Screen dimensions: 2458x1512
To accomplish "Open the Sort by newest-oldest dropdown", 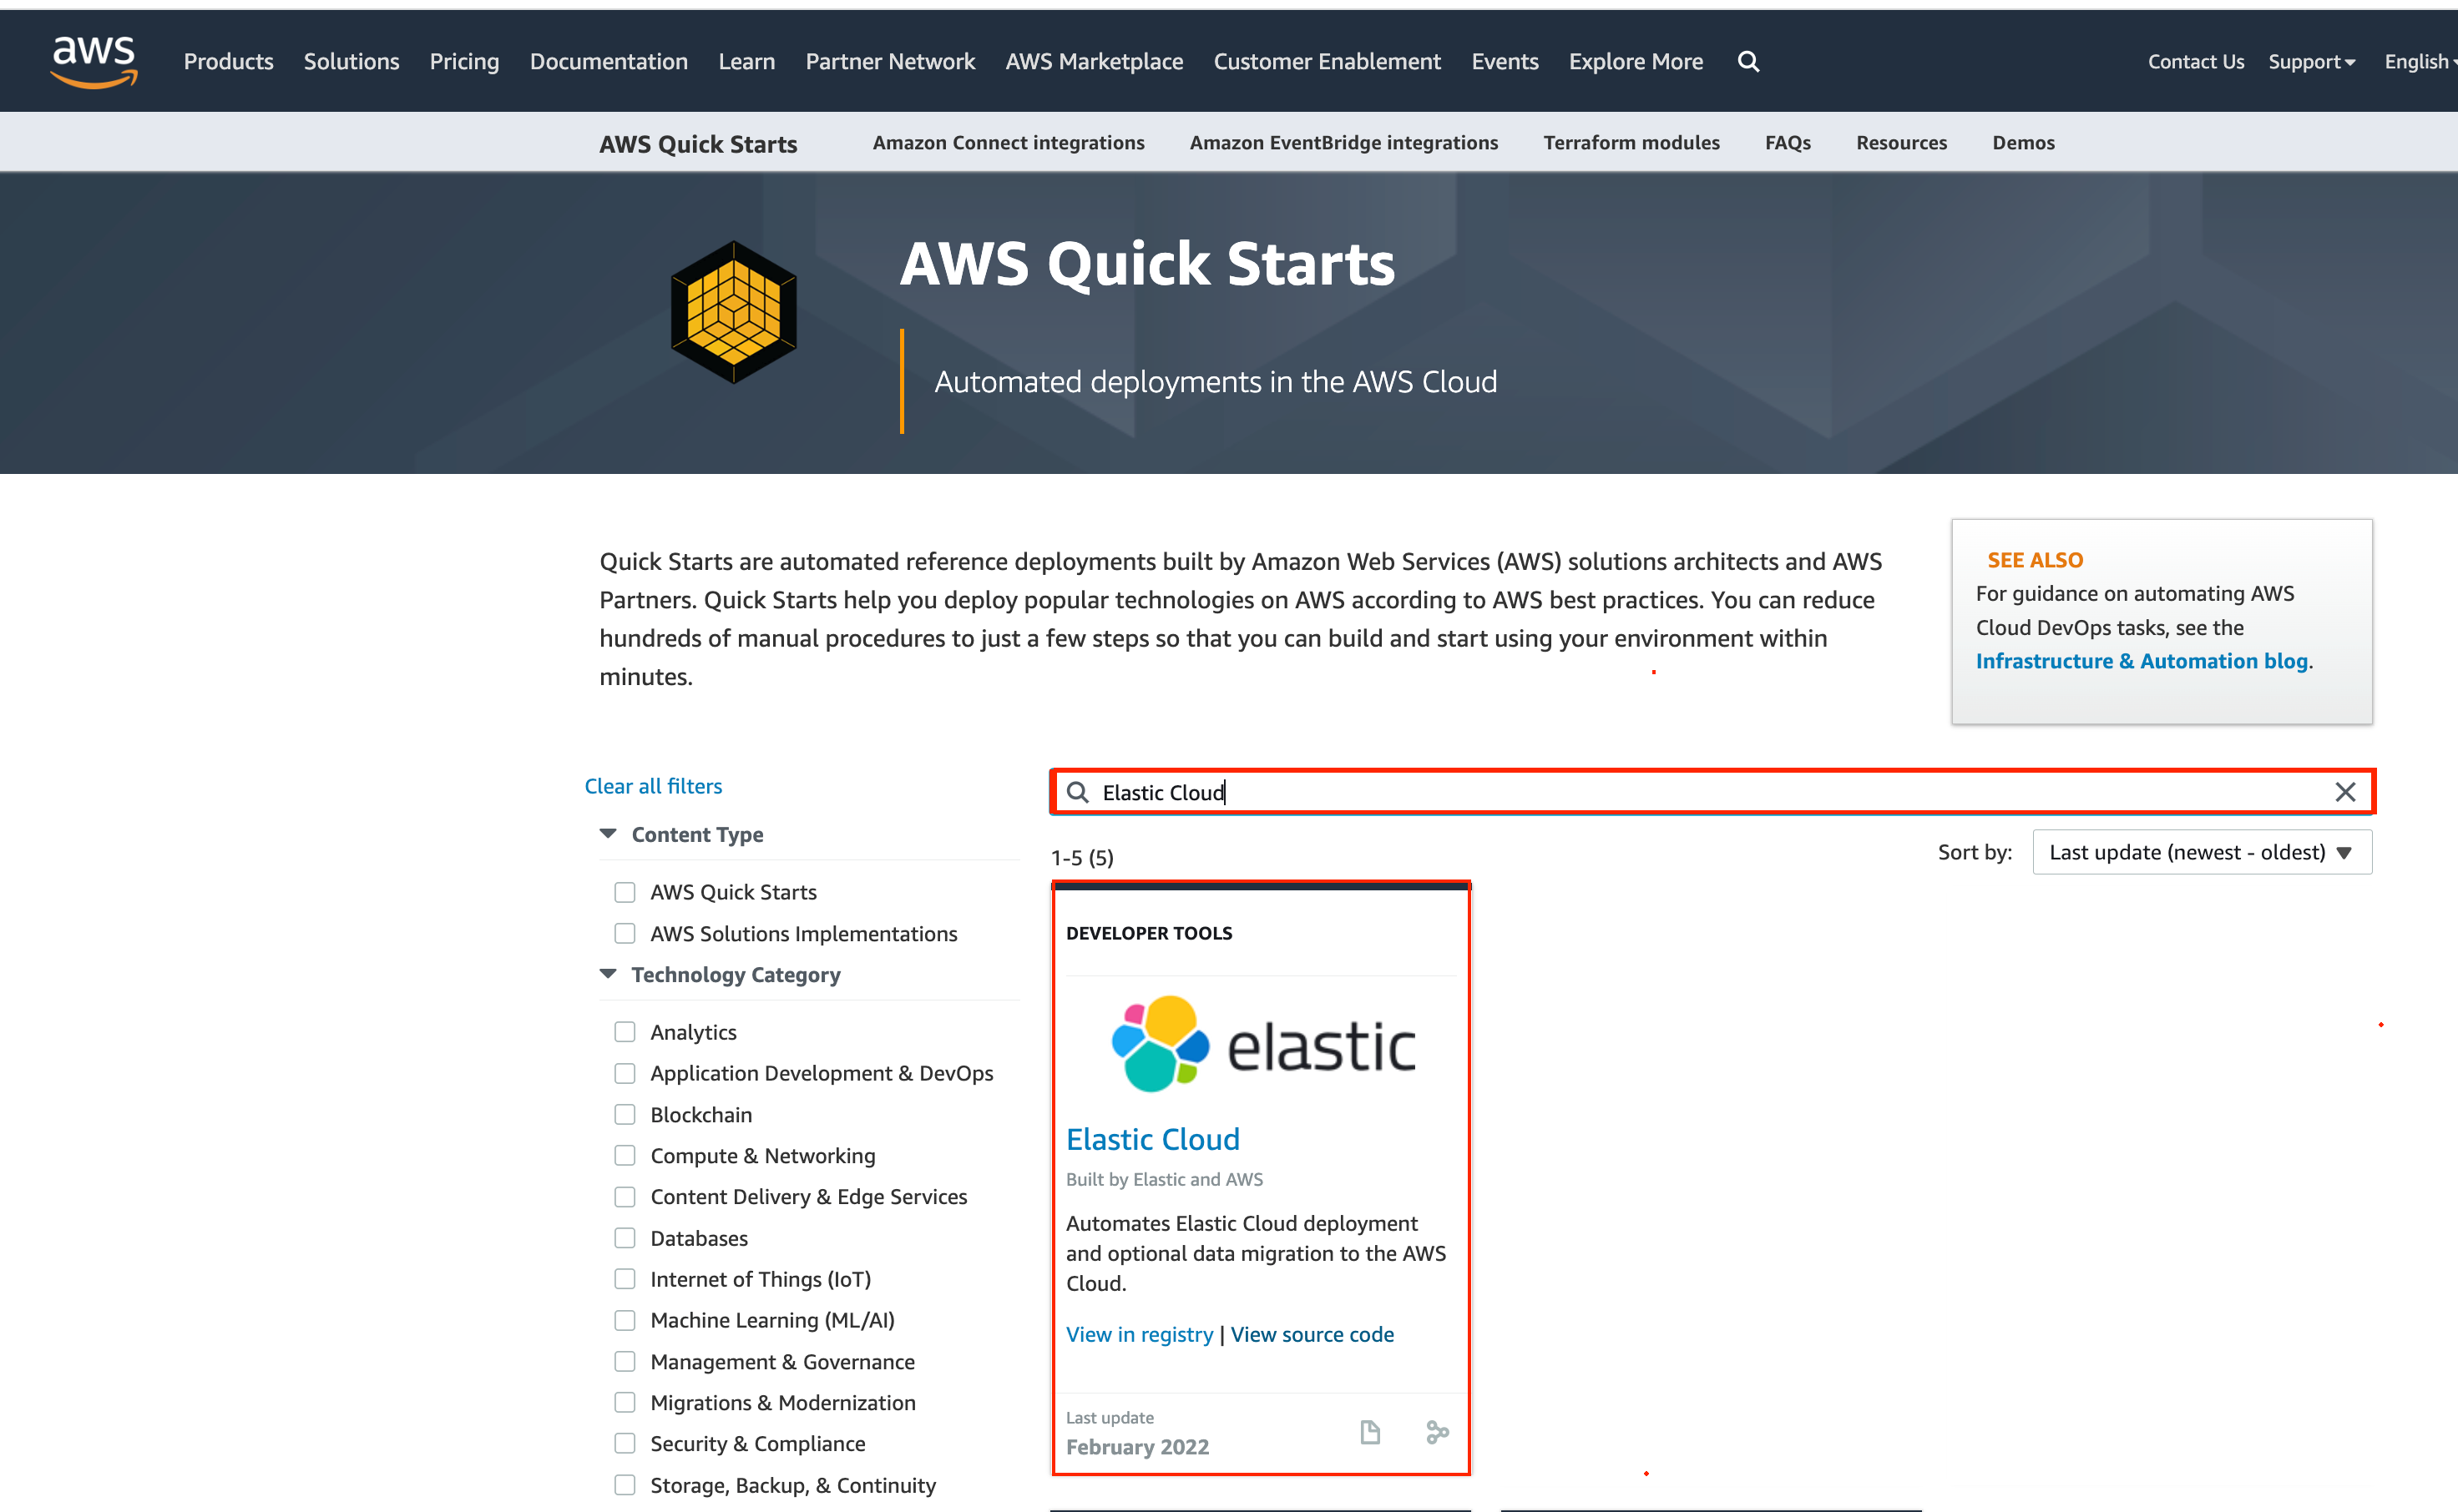I will tap(2202, 853).
